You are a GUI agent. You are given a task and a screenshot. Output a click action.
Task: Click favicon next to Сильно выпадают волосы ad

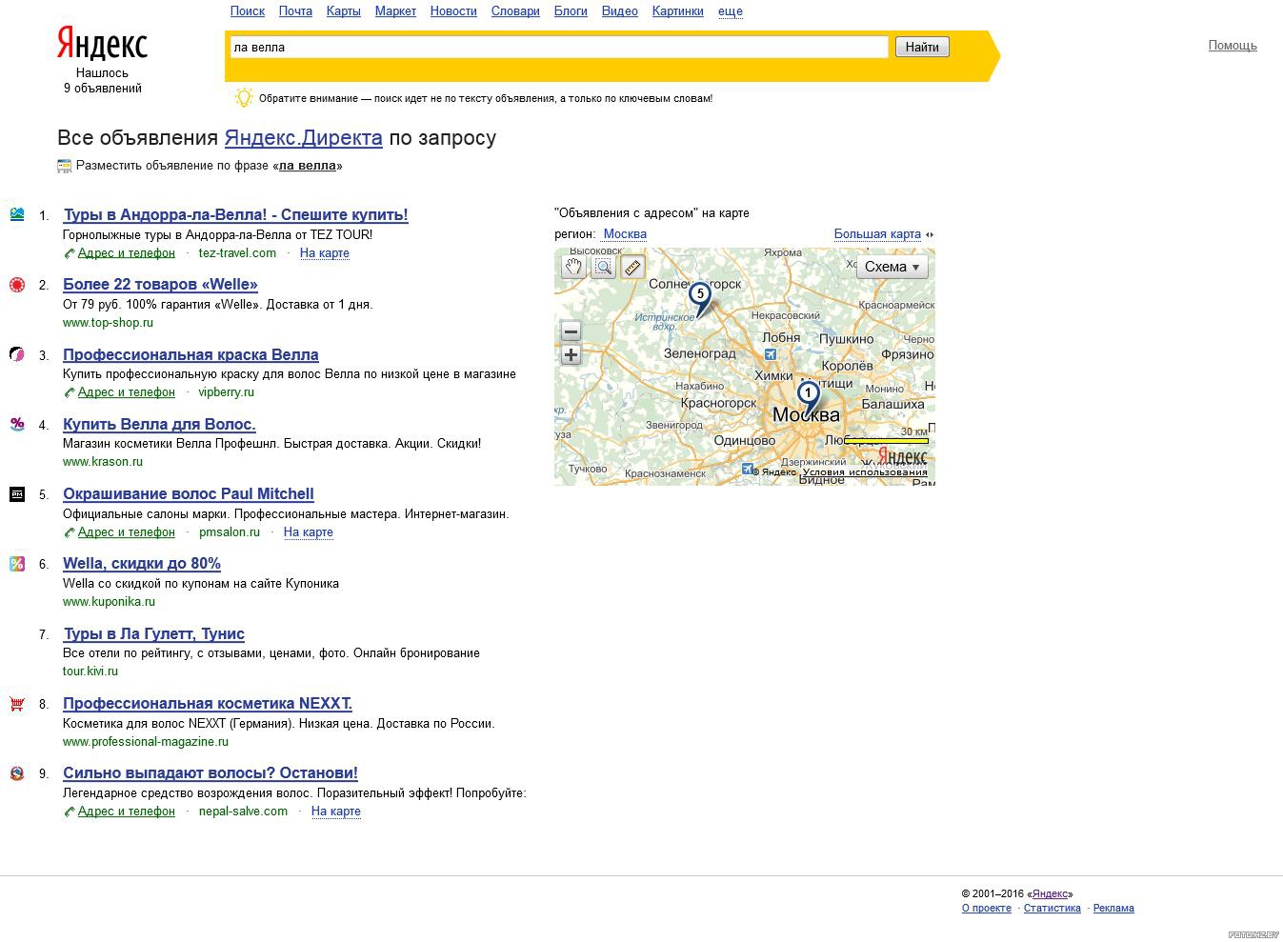(x=17, y=772)
